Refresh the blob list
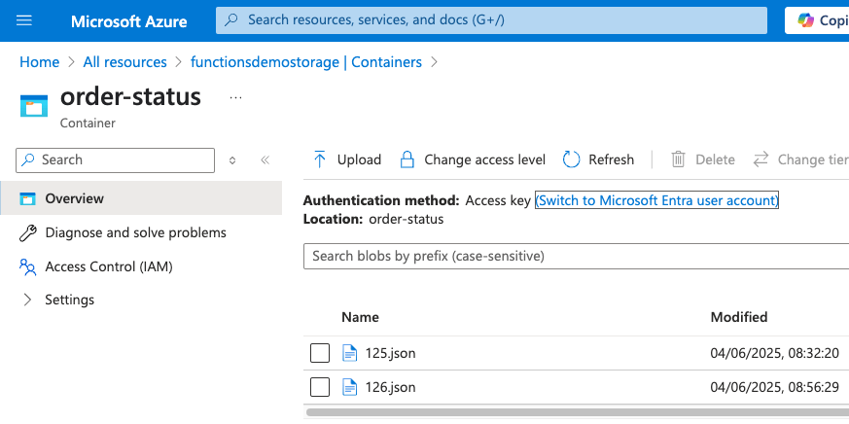849x424 pixels. click(598, 159)
